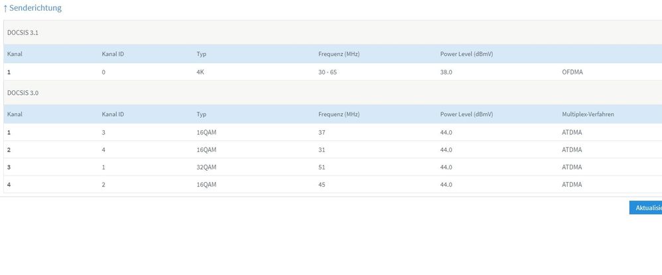This screenshot has width=662, height=275.
Task: Click Frequenz (MHz) header in the DOCSIS 3.1 table
Action: click(339, 54)
